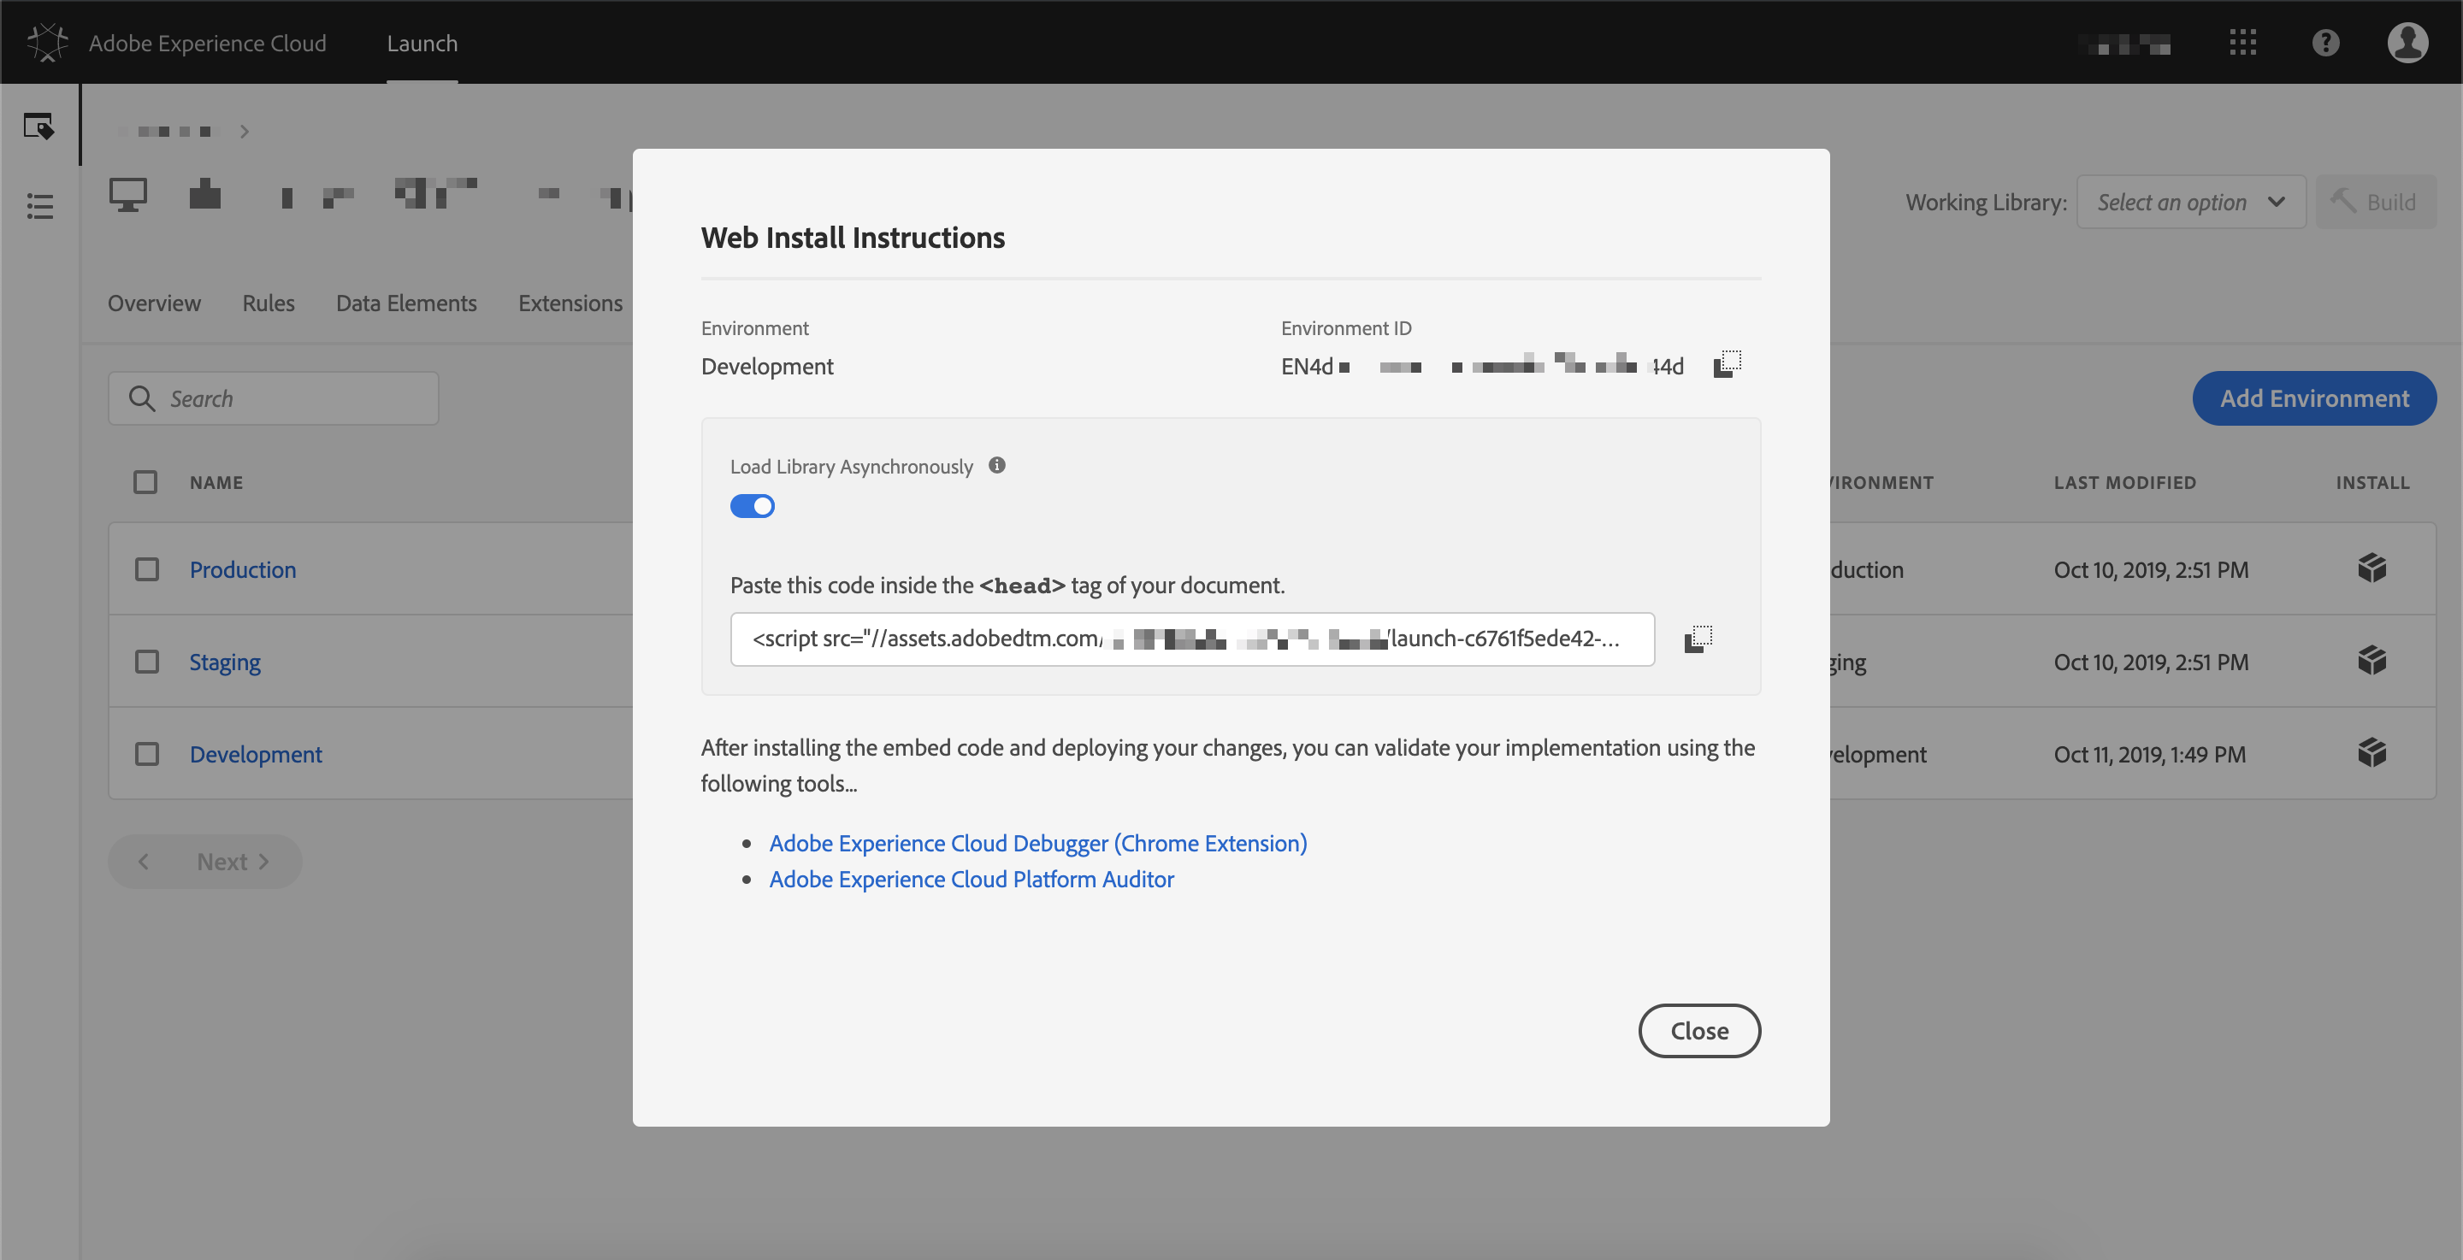Viewport: 2463px width, 1260px height.
Task: Close the Web Install Instructions dialog
Action: 1698,1031
